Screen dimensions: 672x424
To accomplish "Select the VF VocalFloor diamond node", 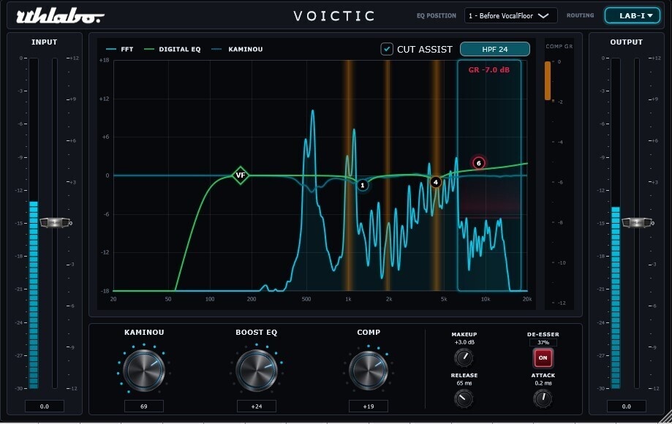I will coord(241,175).
